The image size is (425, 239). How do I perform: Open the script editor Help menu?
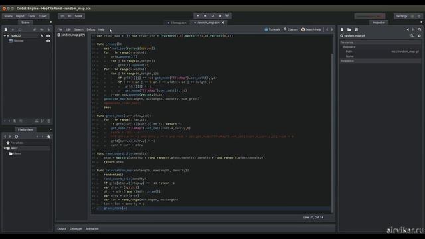point(101,29)
